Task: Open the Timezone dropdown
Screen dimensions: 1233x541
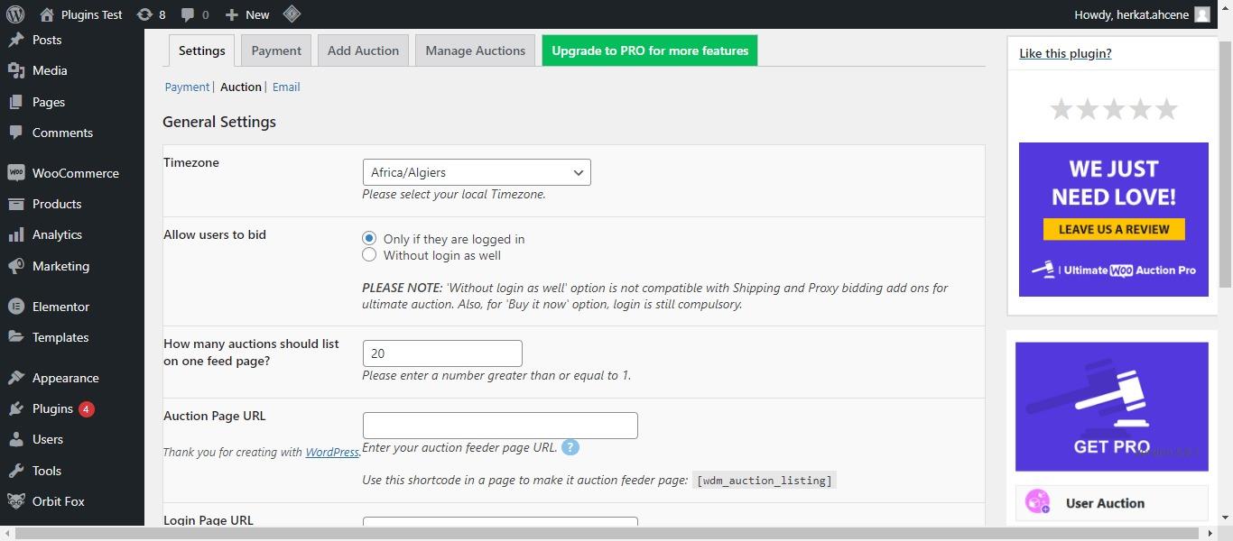Action: coord(476,172)
